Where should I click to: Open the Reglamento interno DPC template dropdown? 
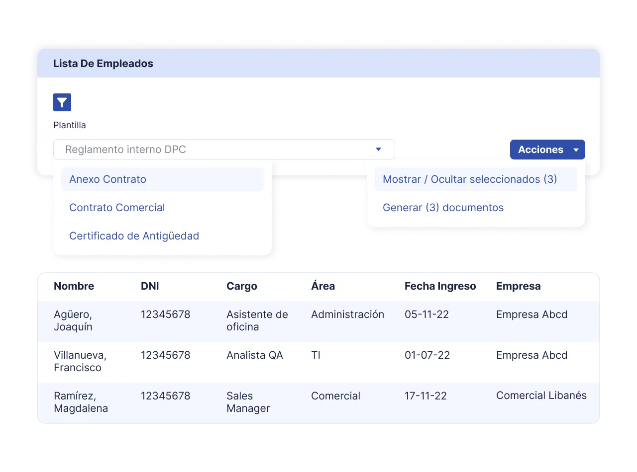pos(224,149)
